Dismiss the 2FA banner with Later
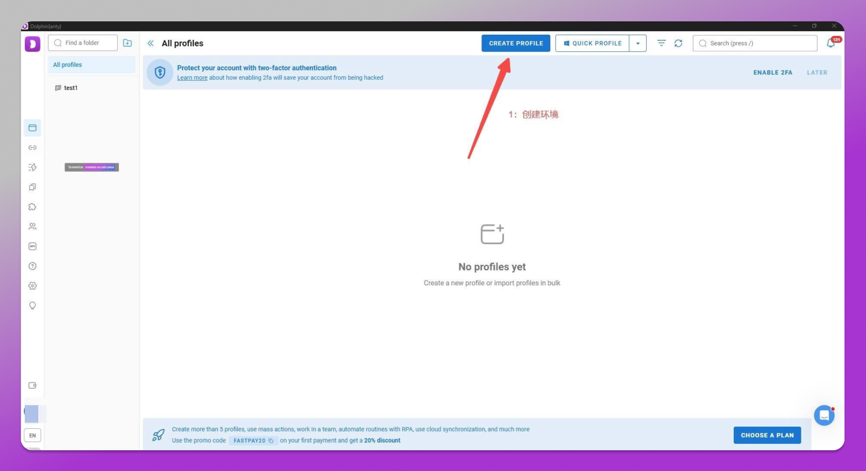This screenshot has width=866, height=471. coord(817,73)
